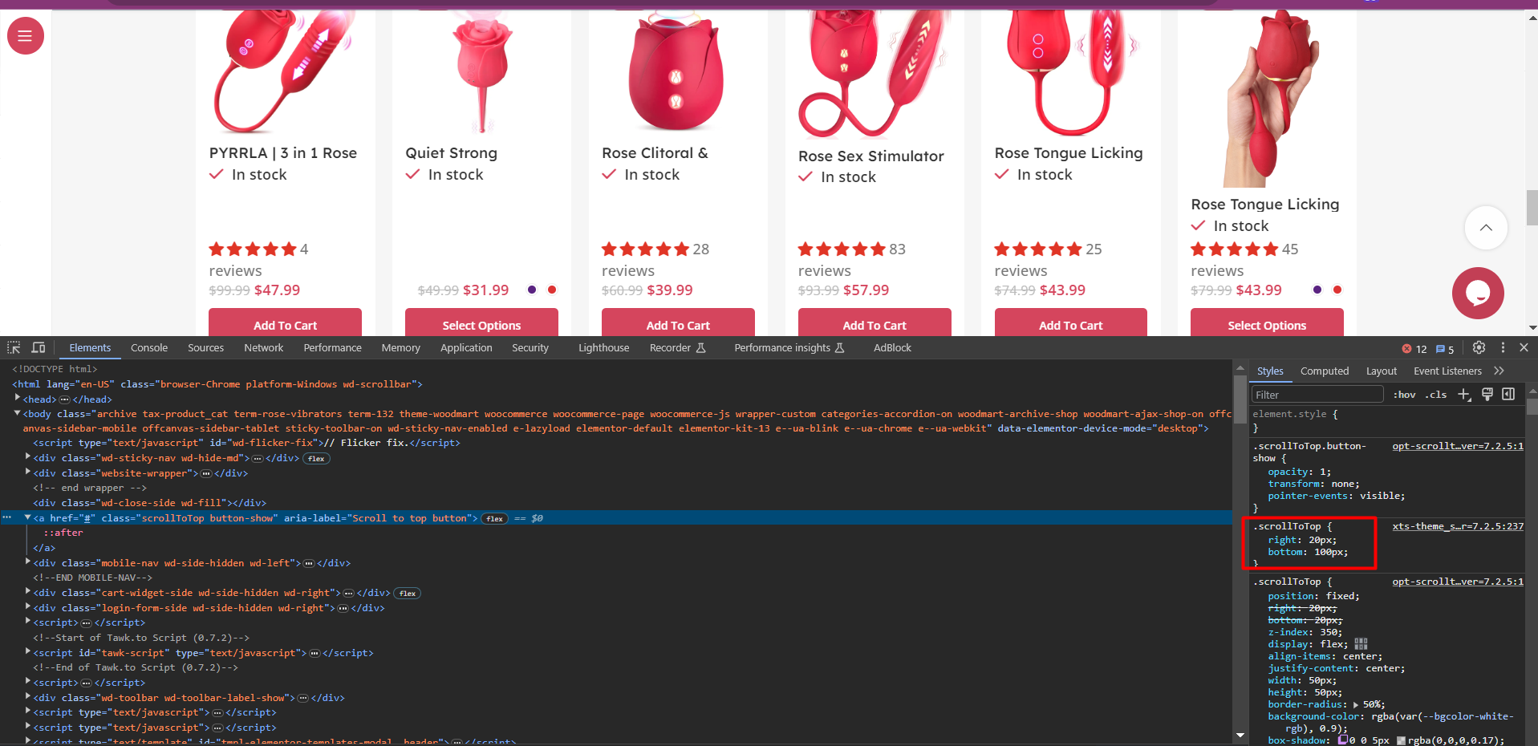The height and width of the screenshot is (746, 1538).
Task: Add new style rule plus icon
Action: [x=1464, y=394]
